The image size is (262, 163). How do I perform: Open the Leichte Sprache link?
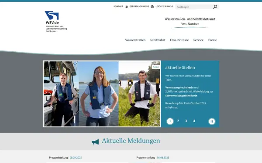click(x=165, y=7)
